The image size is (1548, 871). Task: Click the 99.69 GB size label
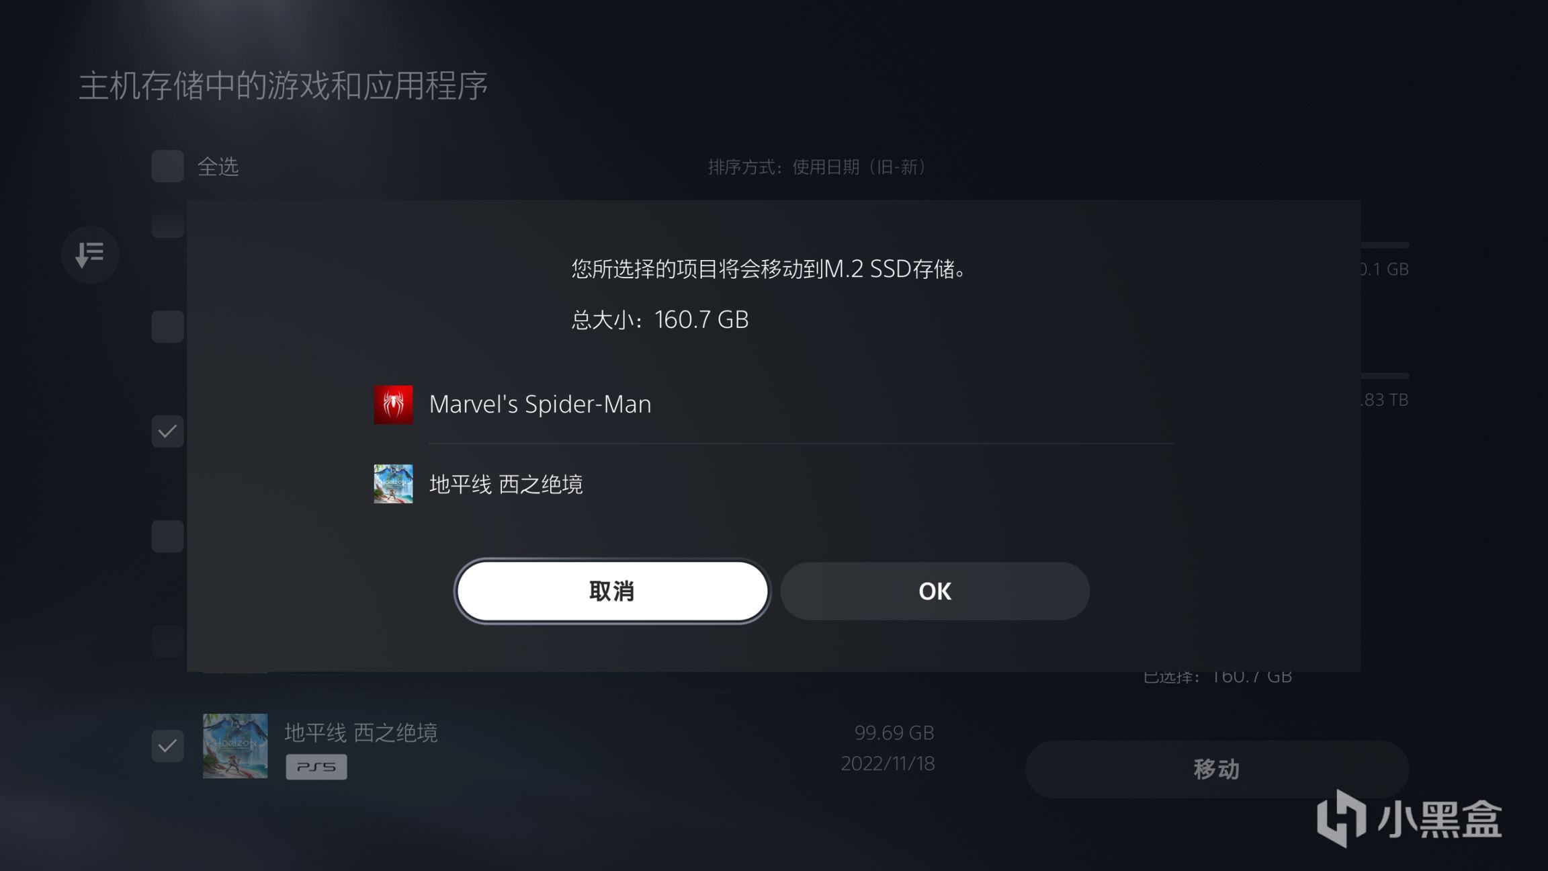894,733
